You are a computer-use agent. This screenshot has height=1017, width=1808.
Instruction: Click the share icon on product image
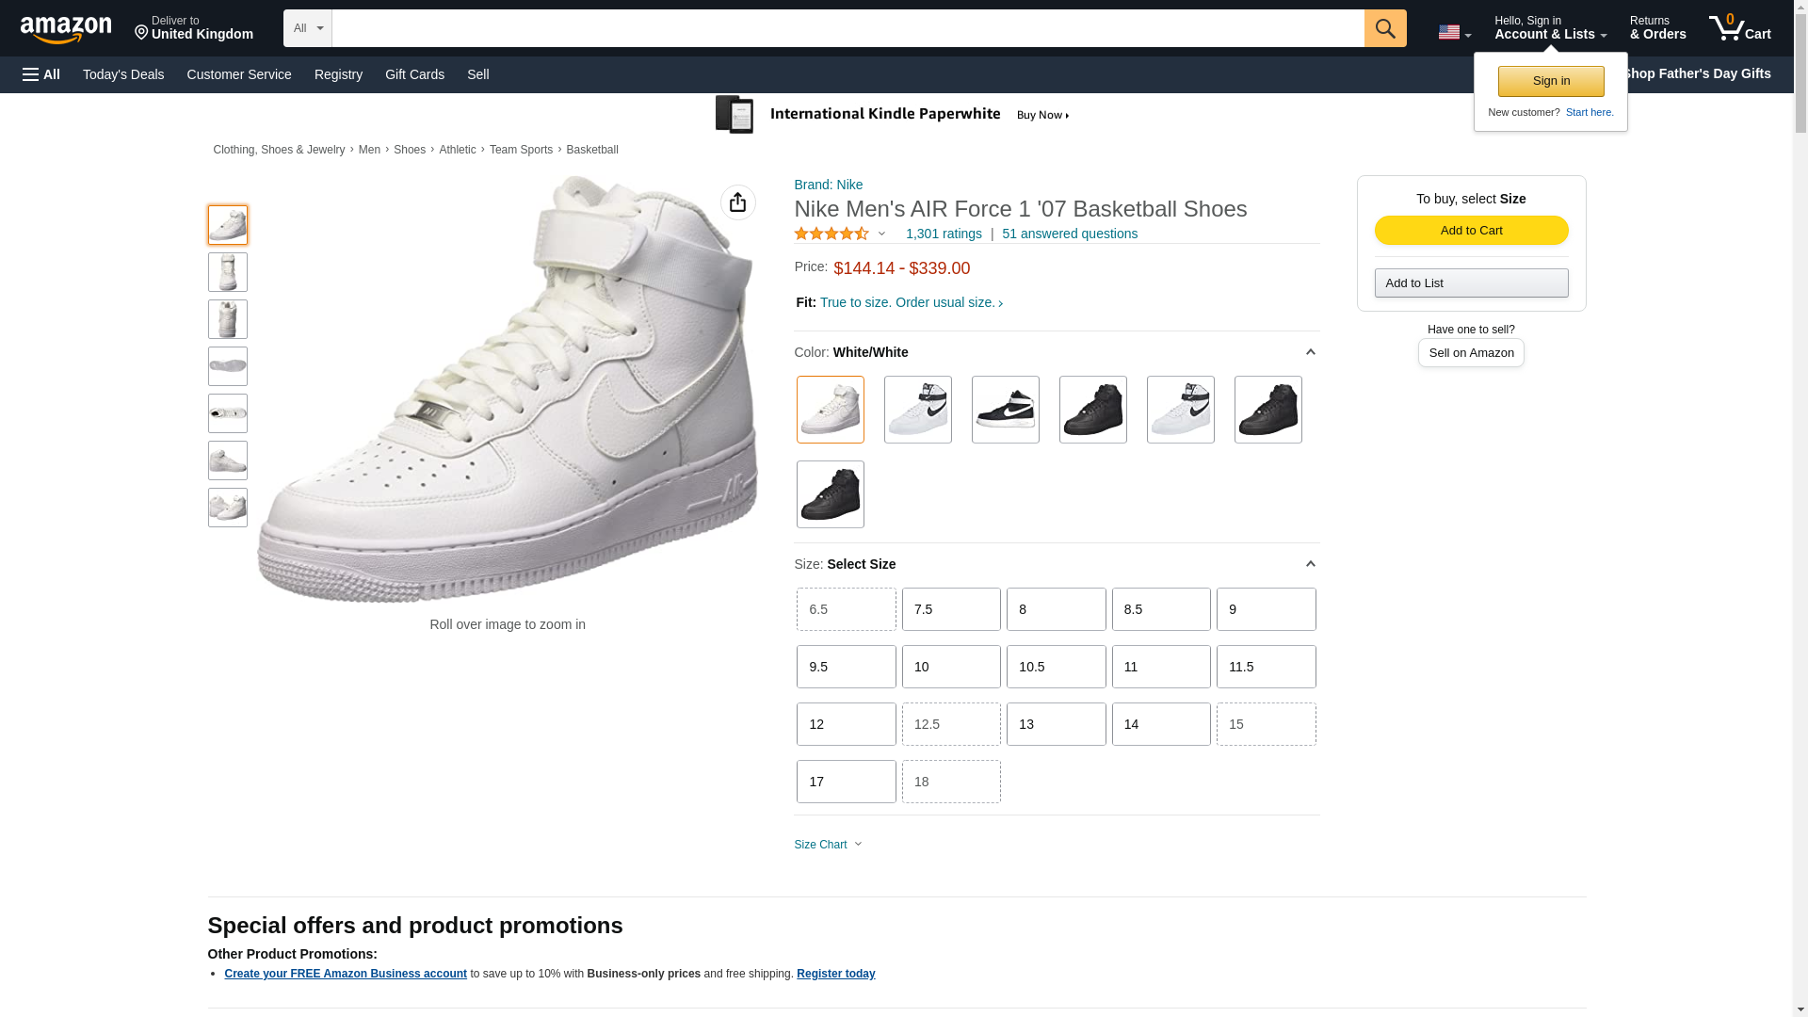point(737,202)
